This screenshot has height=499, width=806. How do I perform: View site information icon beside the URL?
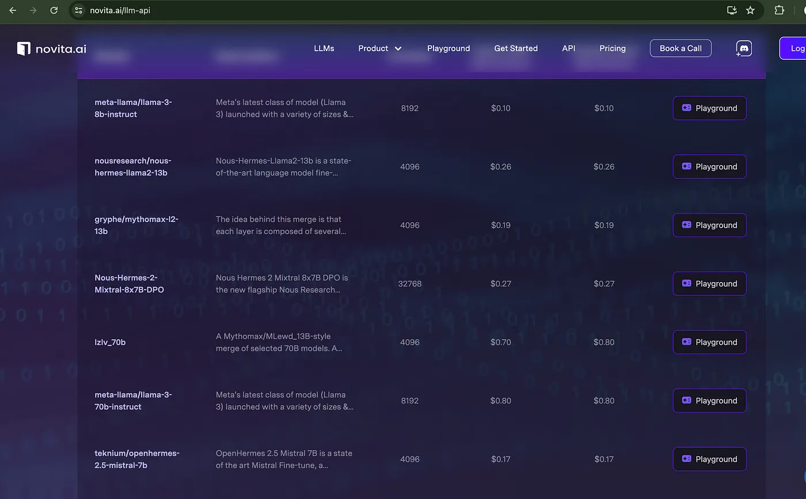79,10
